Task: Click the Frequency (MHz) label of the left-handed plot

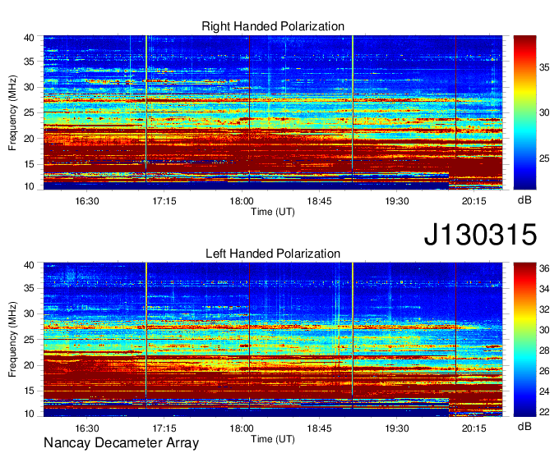Action: click(x=12, y=340)
